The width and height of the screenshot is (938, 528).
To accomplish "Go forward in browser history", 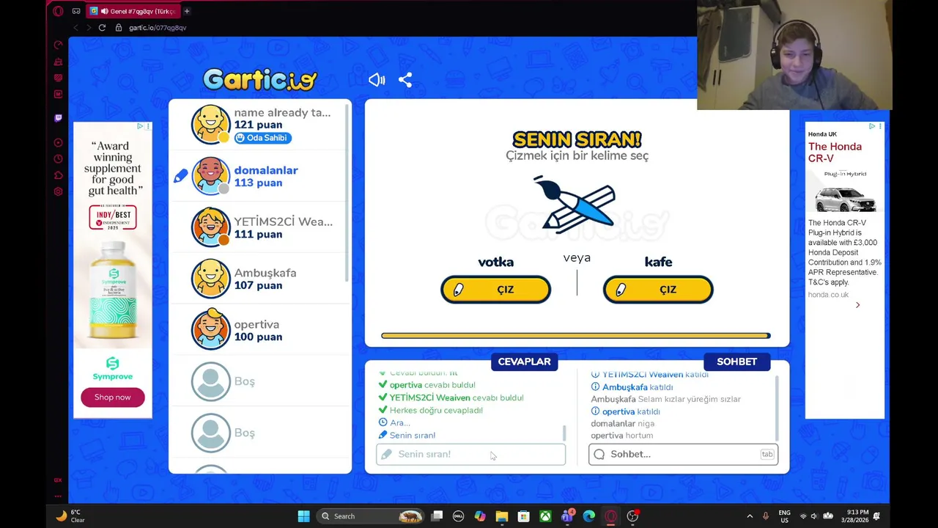I will (89, 28).
